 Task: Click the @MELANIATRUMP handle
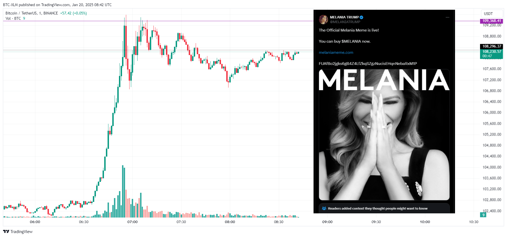click(345, 22)
